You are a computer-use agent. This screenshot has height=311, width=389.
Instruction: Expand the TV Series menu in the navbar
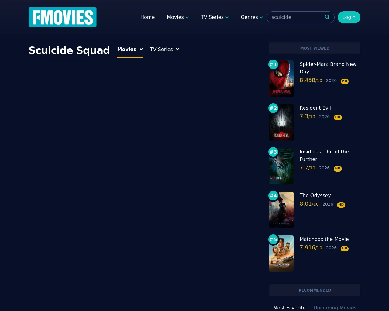coord(215,17)
